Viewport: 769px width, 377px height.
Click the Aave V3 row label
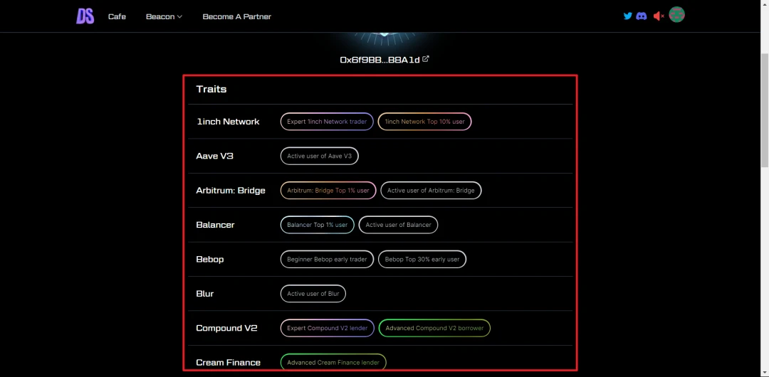(x=216, y=156)
